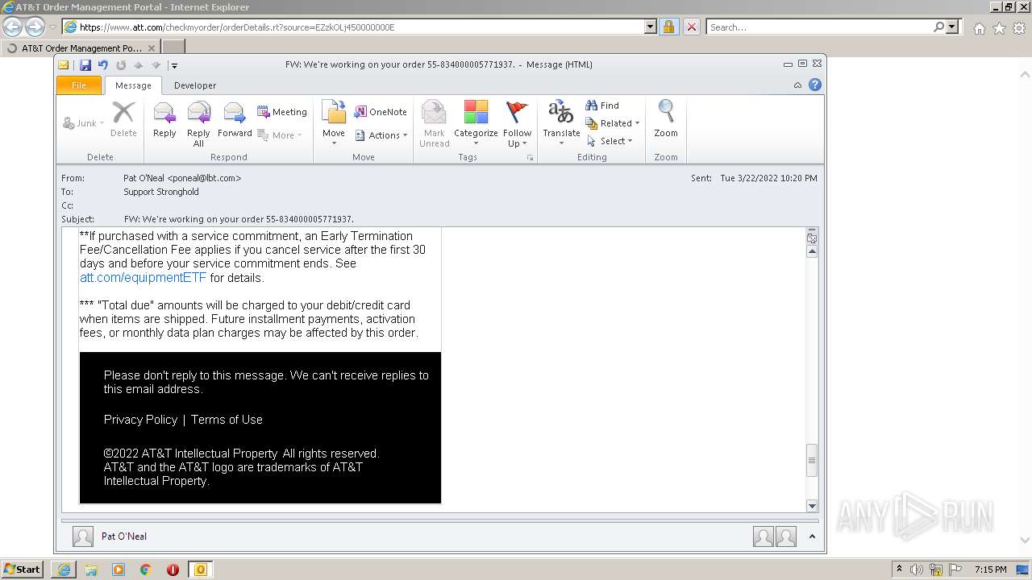
Task: Click the Outlook taskbar icon
Action: pos(200,570)
